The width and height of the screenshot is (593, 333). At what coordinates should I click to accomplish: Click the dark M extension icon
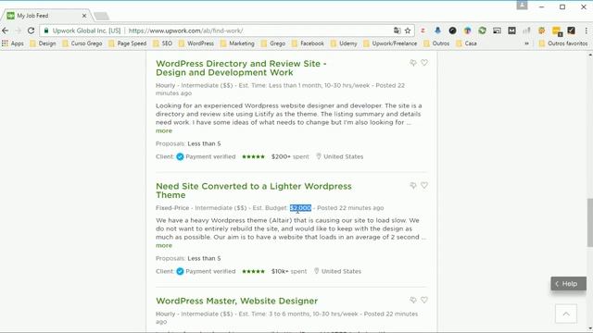tap(511, 31)
